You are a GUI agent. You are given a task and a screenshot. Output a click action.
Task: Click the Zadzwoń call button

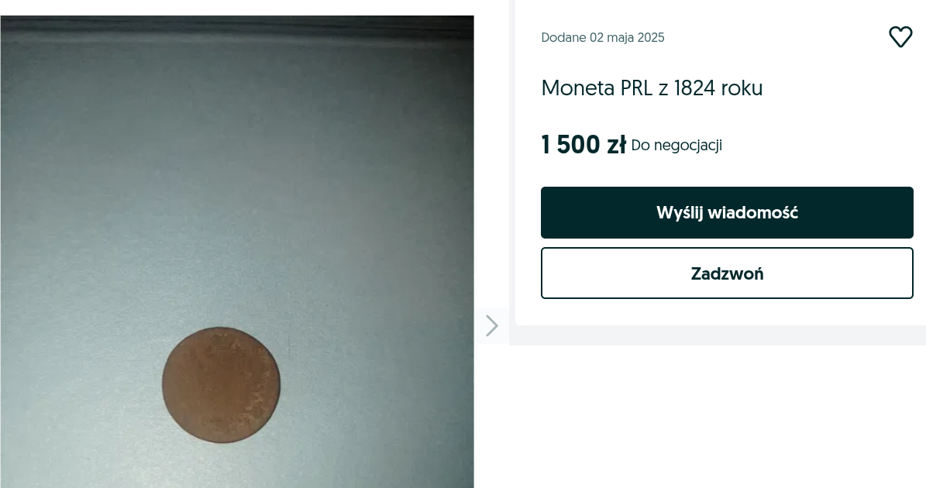point(727,273)
